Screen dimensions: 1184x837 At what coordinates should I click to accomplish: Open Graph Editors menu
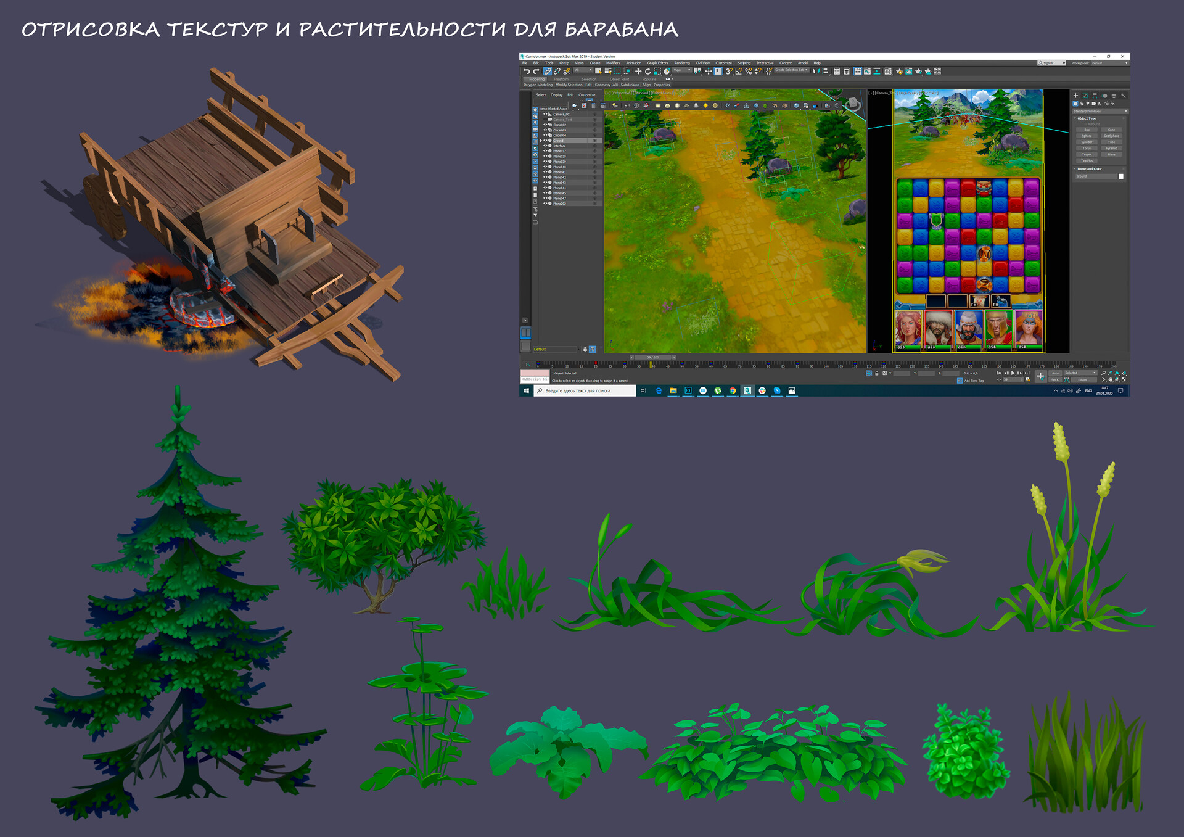click(x=657, y=63)
